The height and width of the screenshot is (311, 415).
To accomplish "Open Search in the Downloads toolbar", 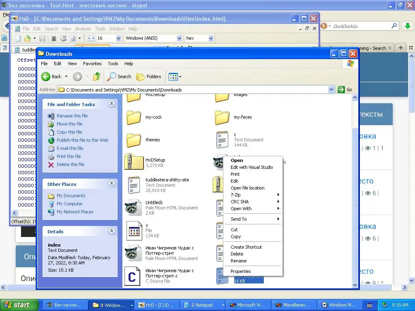I will point(120,77).
